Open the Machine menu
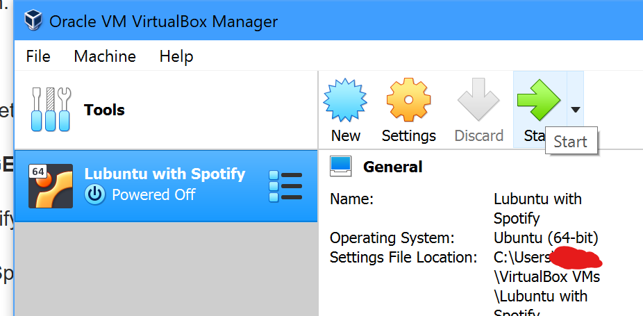643x316 pixels. [x=105, y=56]
